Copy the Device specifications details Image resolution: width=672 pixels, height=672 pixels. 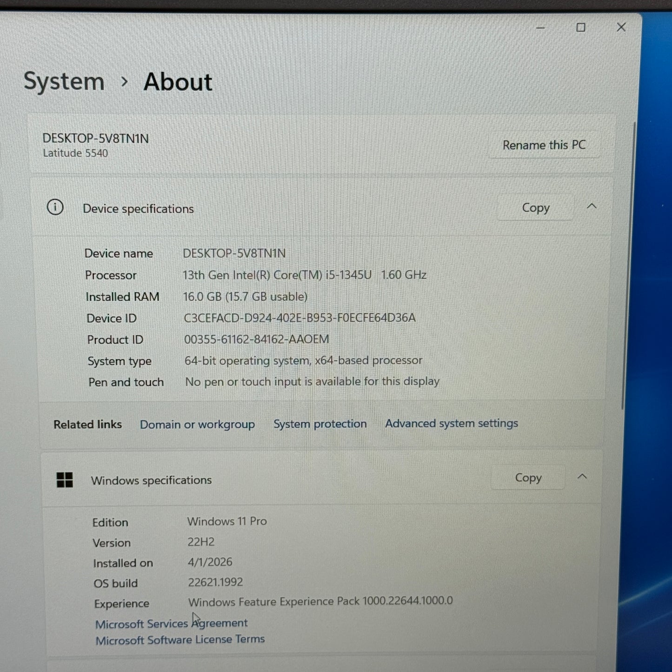point(535,207)
